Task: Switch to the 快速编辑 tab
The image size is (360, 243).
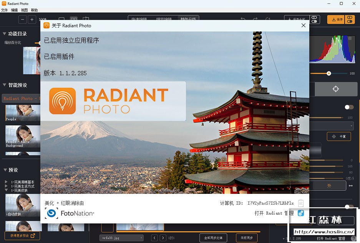Action: click(139, 18)
